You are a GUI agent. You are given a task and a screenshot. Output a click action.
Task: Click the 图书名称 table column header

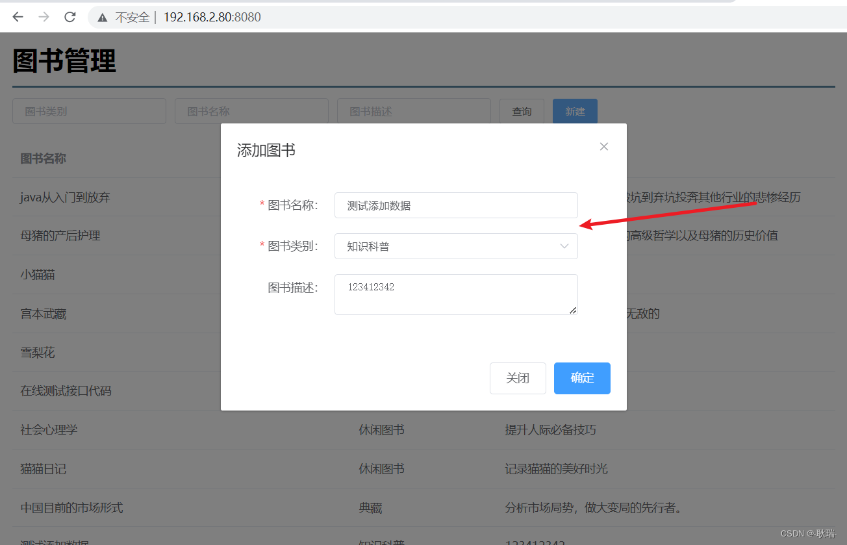[x=43, y=158]
